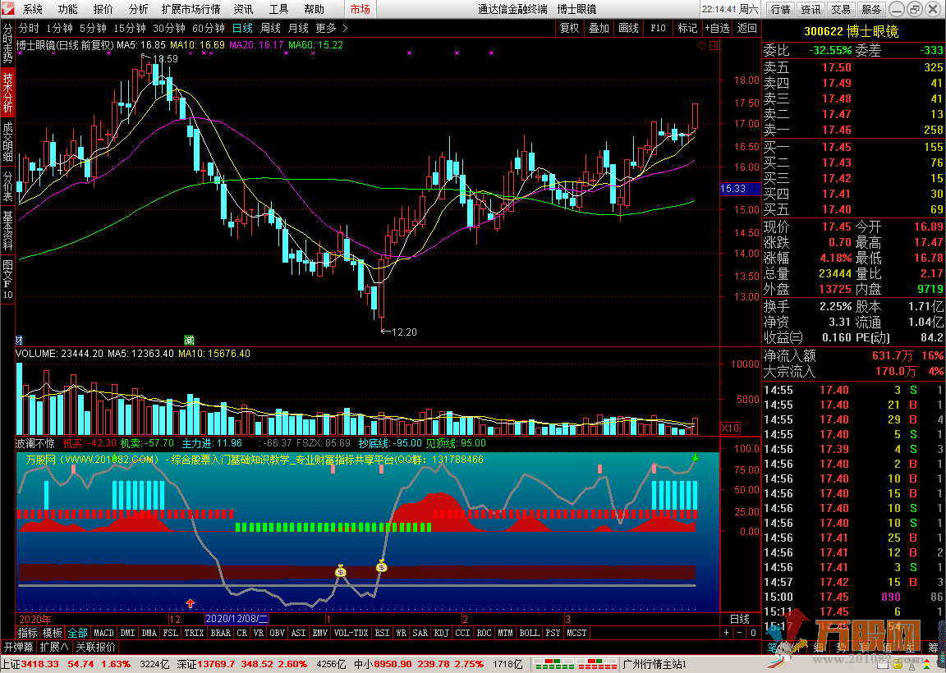Switch chart to 15分钟 period
This screenshot has width=946, height=673.
130,29
